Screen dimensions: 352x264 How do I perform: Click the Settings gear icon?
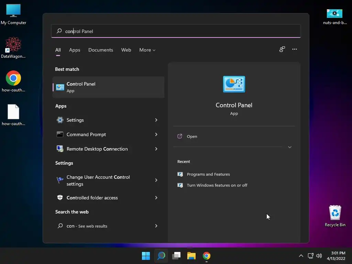point(60,120)
